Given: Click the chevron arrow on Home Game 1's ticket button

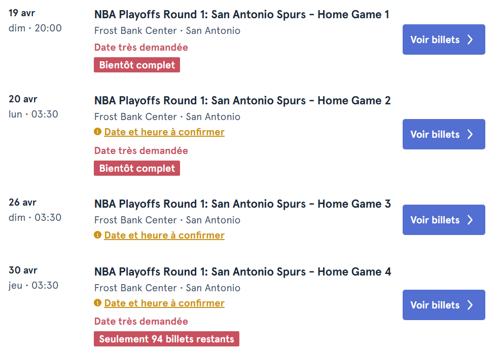Looking at the screenshot, I should [471, 39].
